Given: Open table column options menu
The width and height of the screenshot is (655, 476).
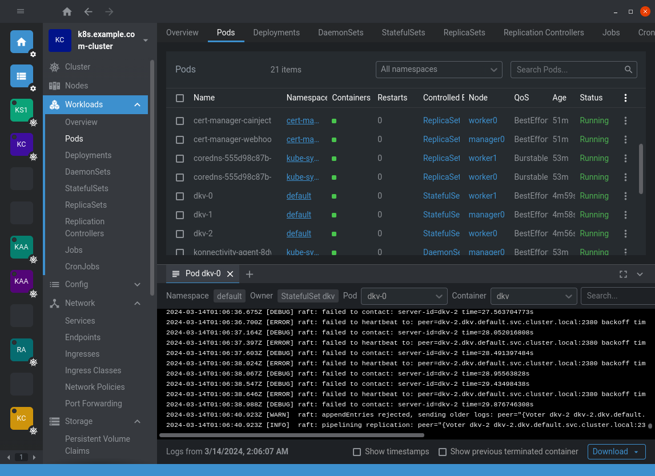Looking at the screenshot, I should pyautogui.click(x=625, y=98).
